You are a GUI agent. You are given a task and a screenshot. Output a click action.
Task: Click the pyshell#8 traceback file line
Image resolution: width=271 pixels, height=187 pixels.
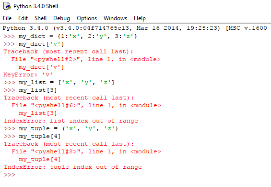tap(86, 151)
